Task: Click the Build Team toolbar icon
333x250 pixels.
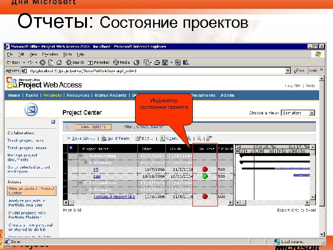Action: pyautogui.click(x=104, y=138)
